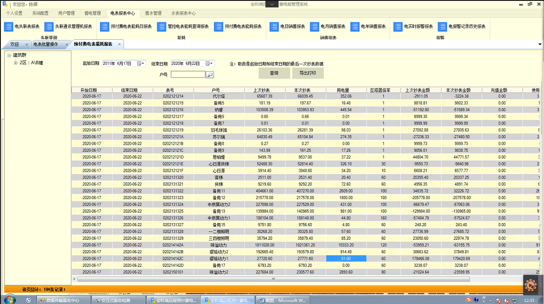Open the 电实时报警报表 icon
The height and width of the screenshot is (304, 544).
pos(398,27)
